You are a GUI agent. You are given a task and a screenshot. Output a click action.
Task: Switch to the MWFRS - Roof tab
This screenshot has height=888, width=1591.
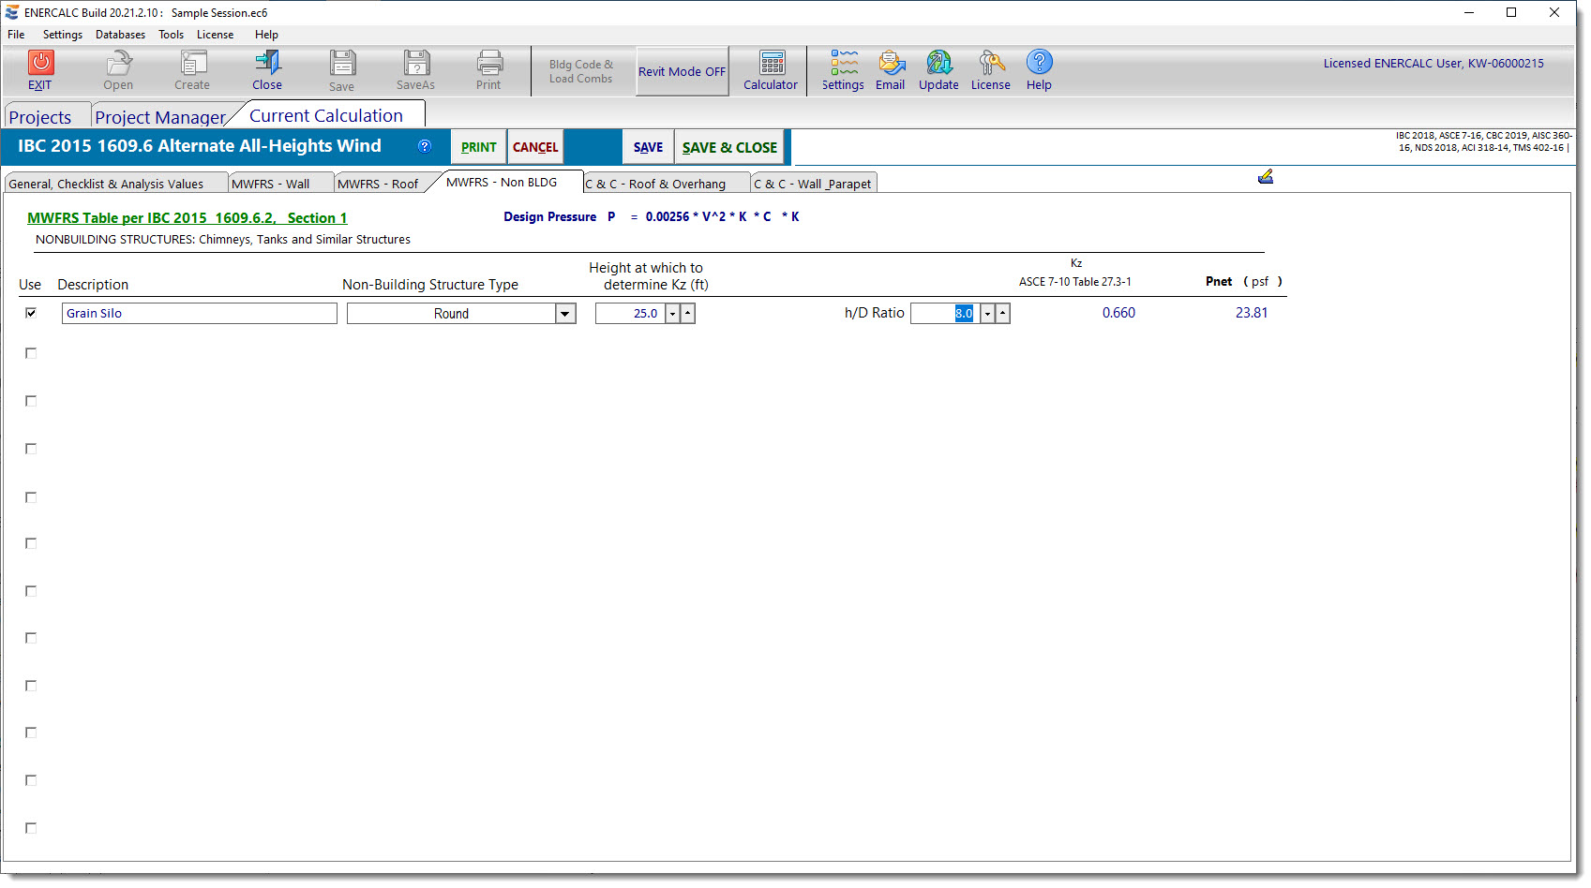coord(378,184)
